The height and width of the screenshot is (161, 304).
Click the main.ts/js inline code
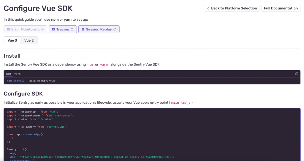click(x=181, y=103)
